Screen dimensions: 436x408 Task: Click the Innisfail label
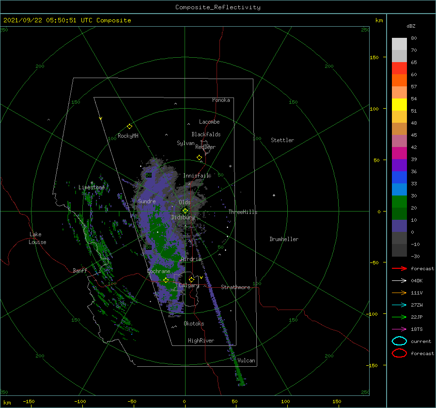(196, 176)
